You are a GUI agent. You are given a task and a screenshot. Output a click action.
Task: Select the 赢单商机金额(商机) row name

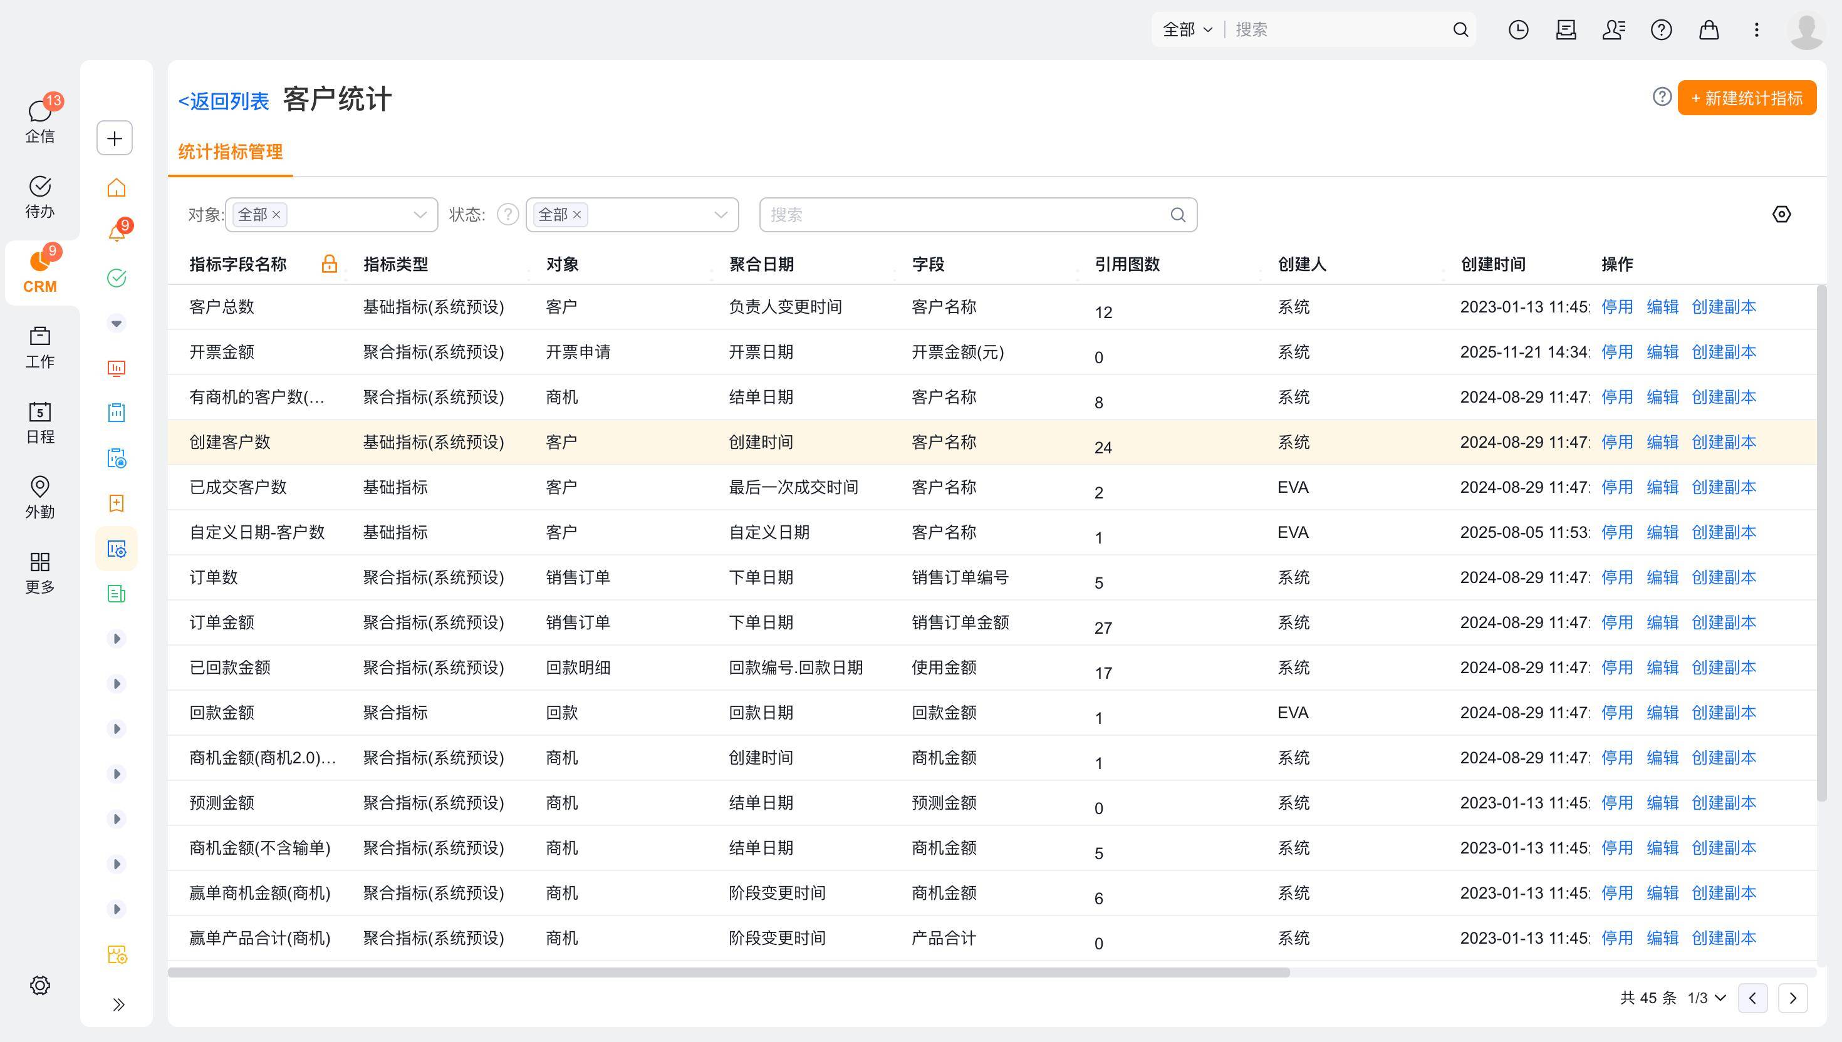[x=260, y=893]
